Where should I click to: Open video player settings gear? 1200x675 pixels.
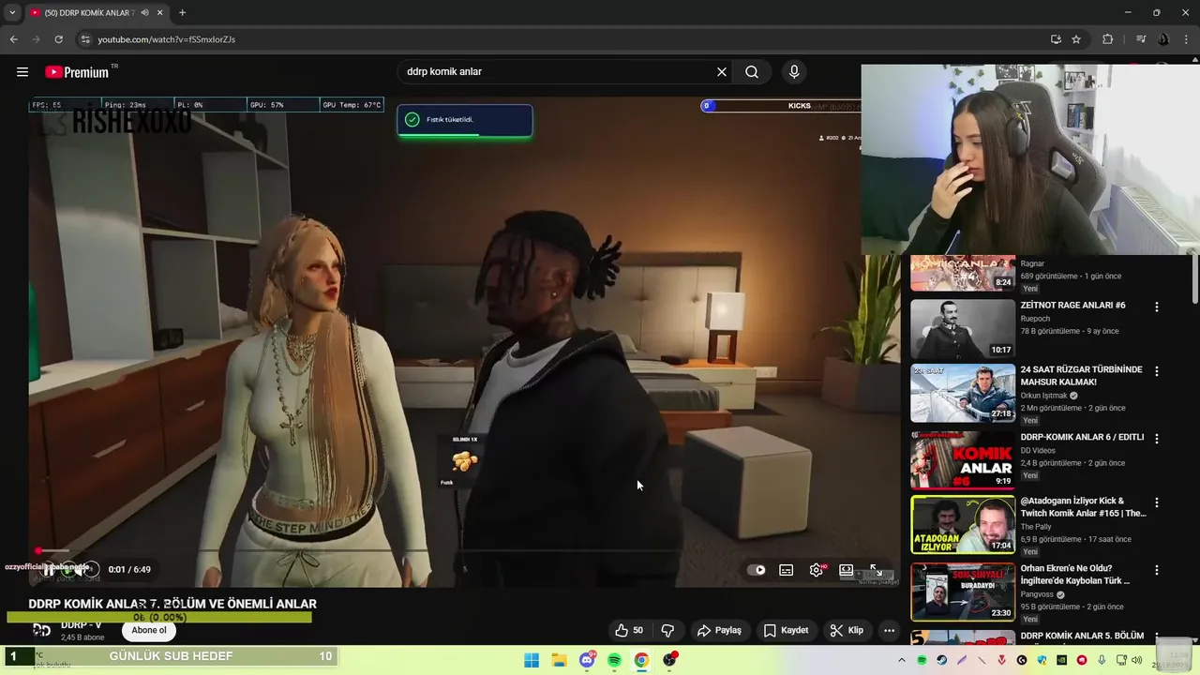coord(817,570)
